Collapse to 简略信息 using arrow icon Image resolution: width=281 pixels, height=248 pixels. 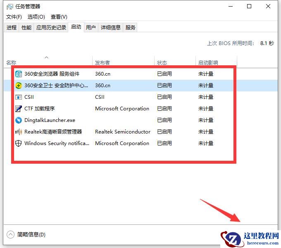(x=10, y=234)
